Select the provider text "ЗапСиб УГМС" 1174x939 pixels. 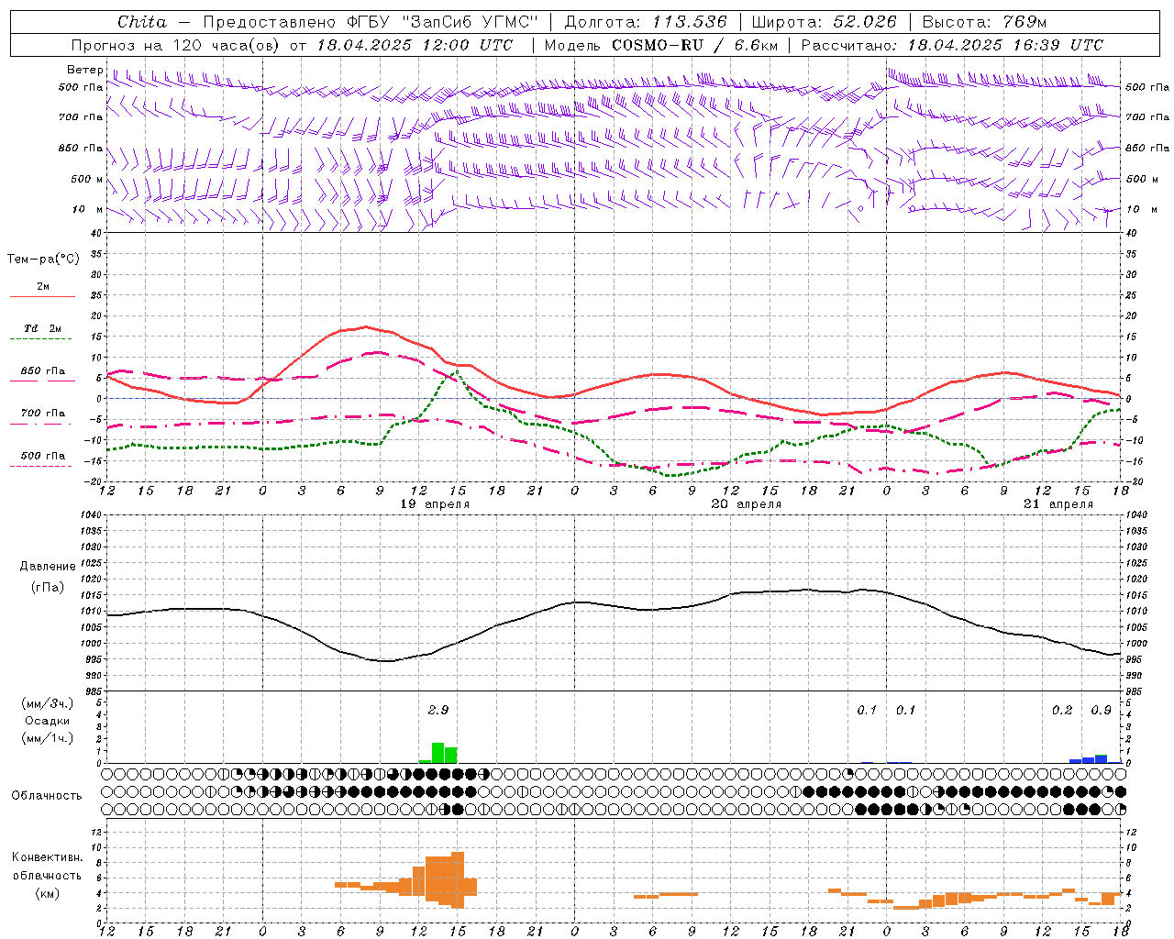(471, 22)
